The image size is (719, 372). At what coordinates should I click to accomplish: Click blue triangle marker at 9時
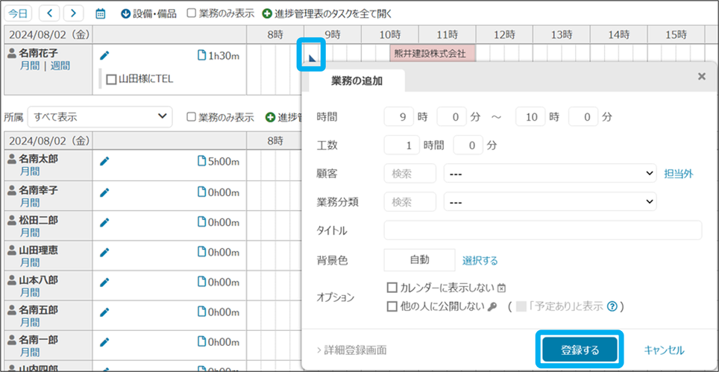click(313, 54)
